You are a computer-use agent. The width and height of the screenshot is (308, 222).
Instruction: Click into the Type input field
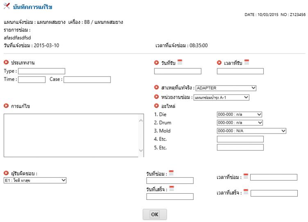pos(41,71)
